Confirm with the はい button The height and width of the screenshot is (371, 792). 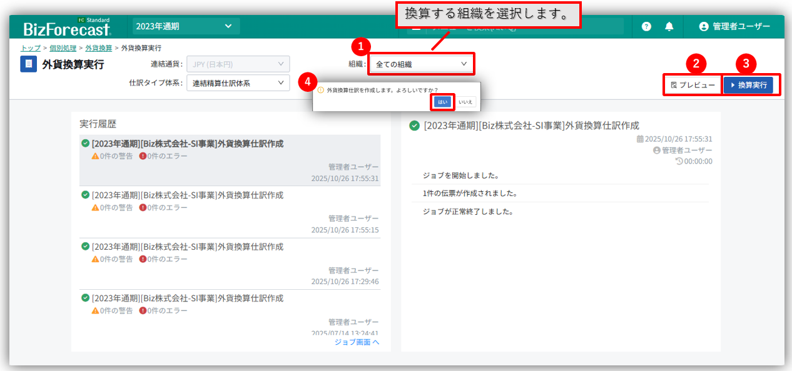point(442,101)
